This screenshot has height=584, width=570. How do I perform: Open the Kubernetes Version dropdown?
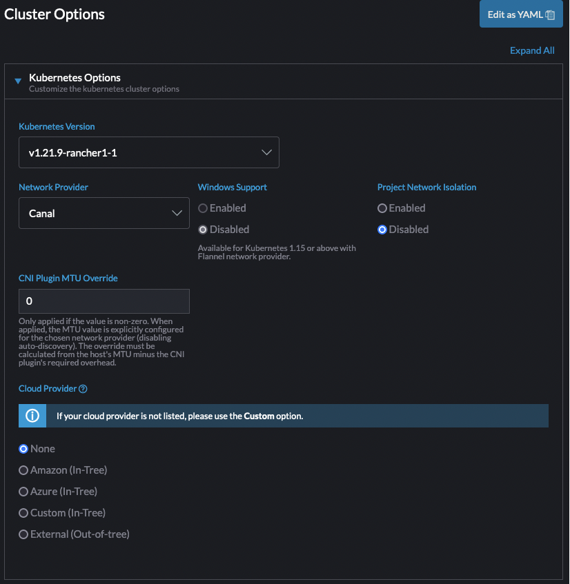point(148,152)
